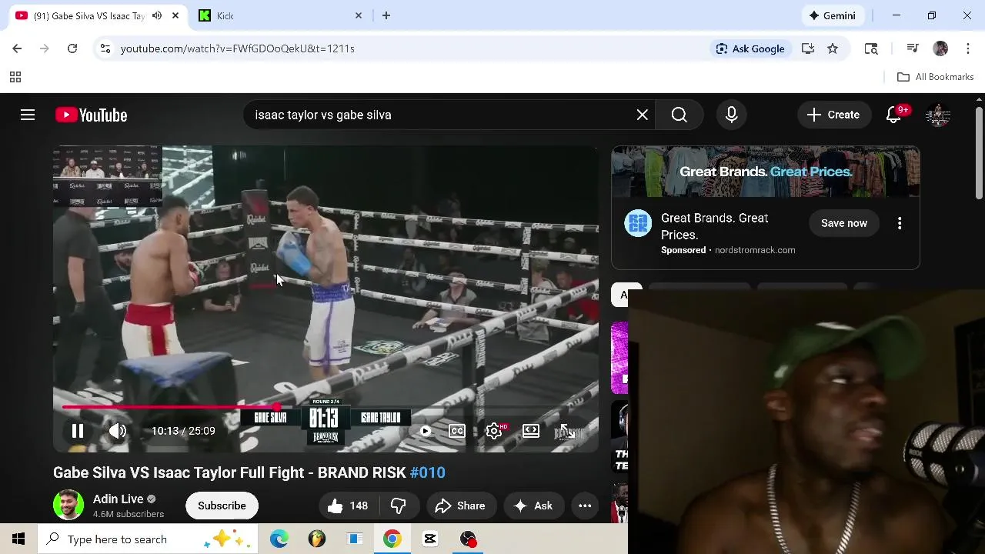Bookmark this page with star
The width and height of the screenshot is (985, 554).
(x=833, y=48)
